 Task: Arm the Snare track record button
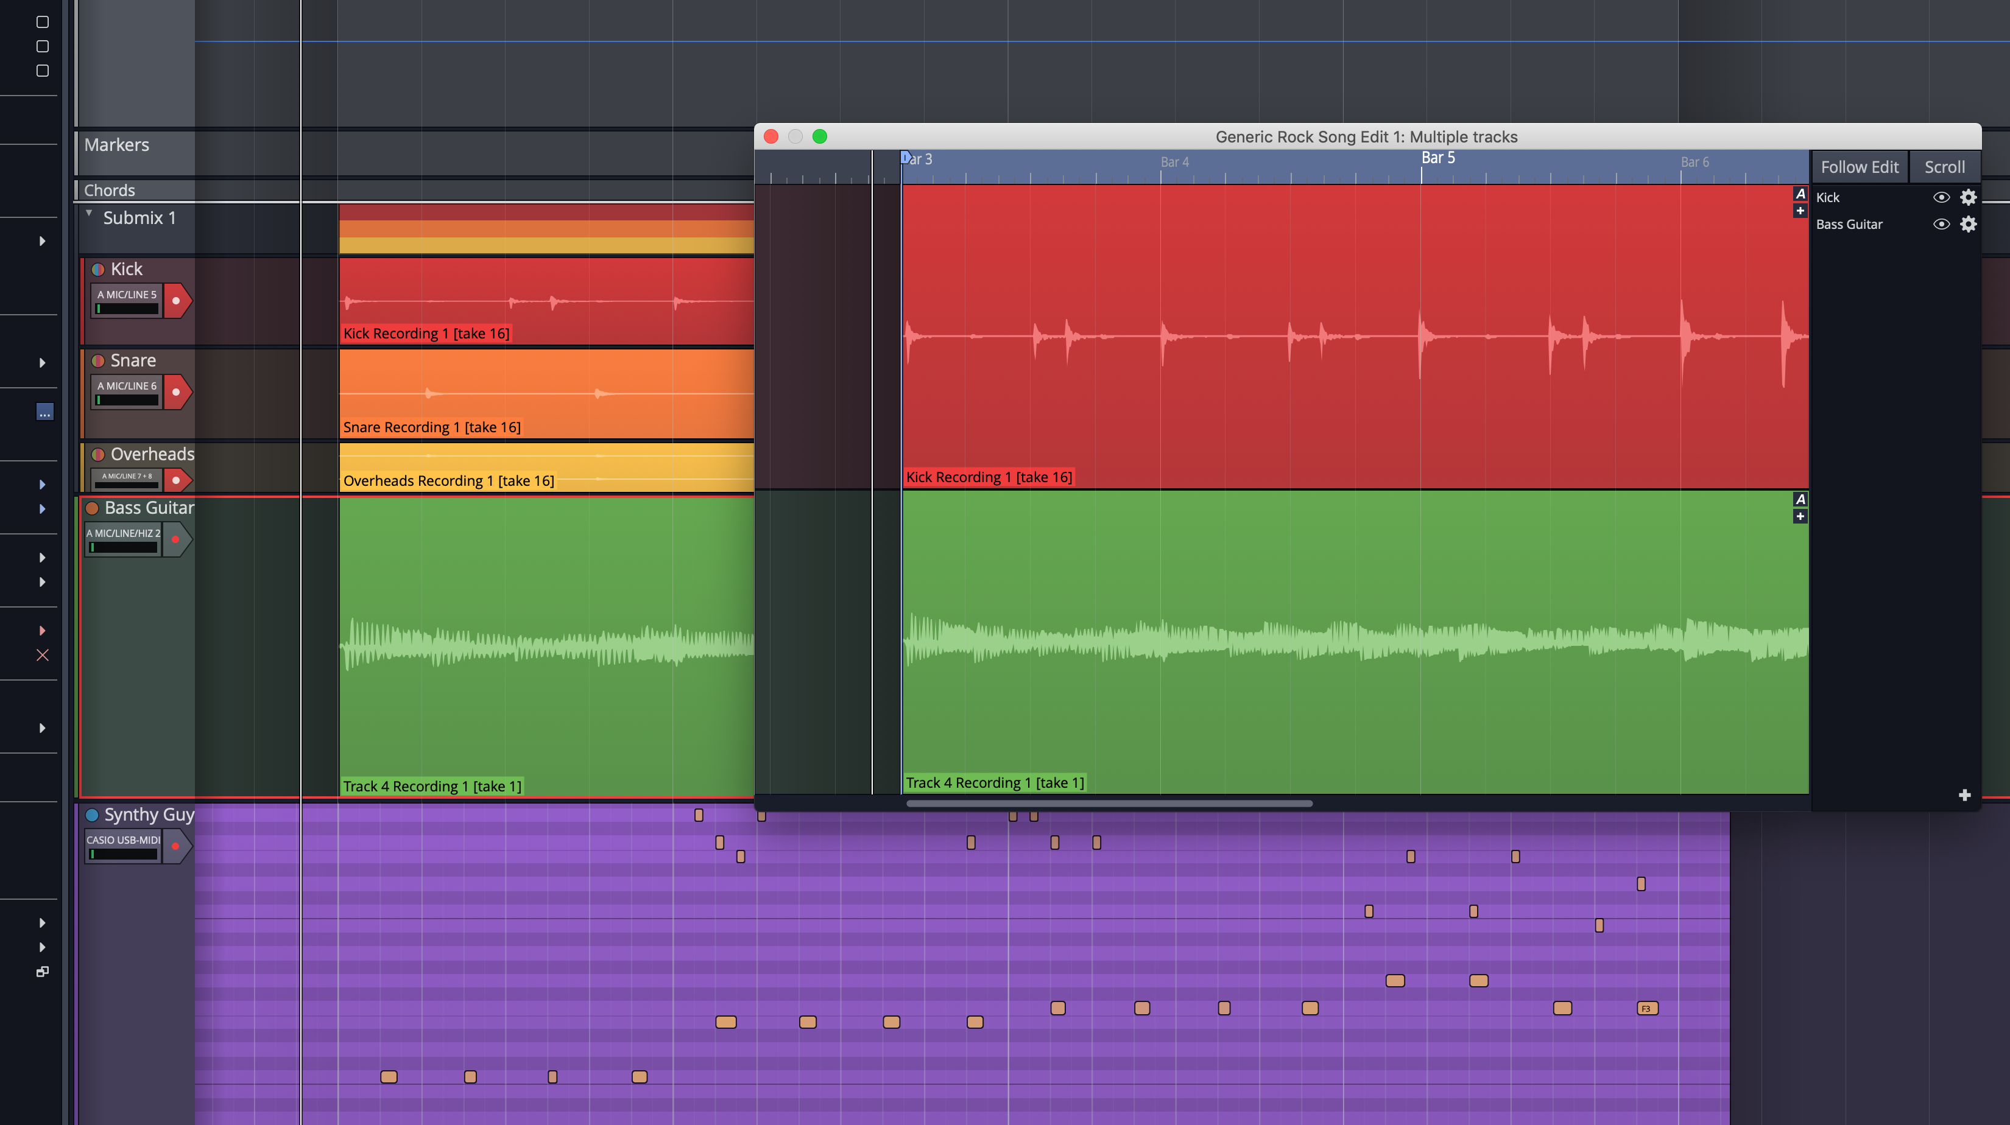[178, 393]
